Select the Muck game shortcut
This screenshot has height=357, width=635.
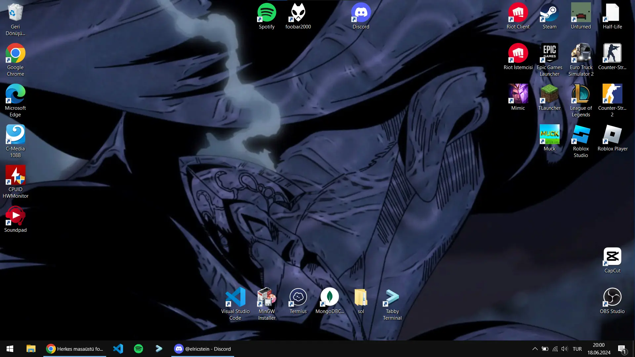click(549, 138)
